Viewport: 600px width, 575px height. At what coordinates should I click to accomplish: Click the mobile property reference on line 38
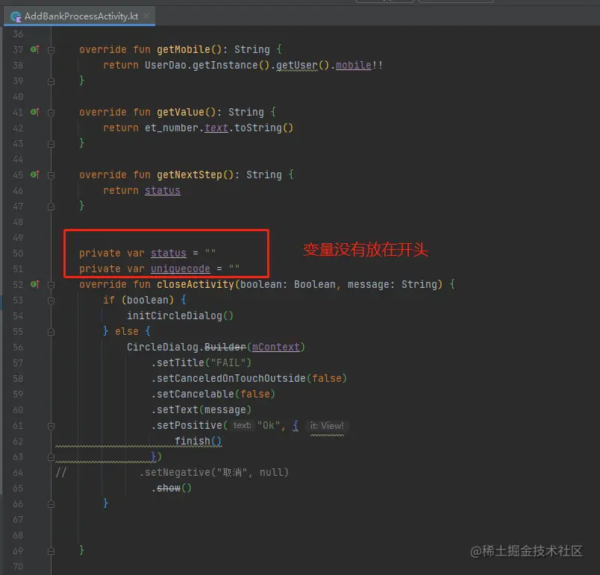click(x=353, y=65)
